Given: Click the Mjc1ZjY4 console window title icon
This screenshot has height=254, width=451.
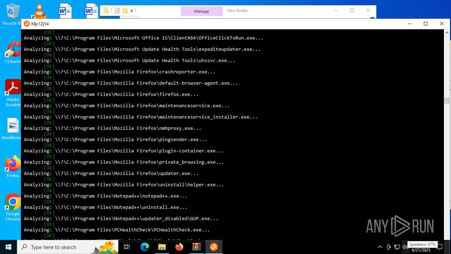Looking at the screenshot, I should pos(27,24).
